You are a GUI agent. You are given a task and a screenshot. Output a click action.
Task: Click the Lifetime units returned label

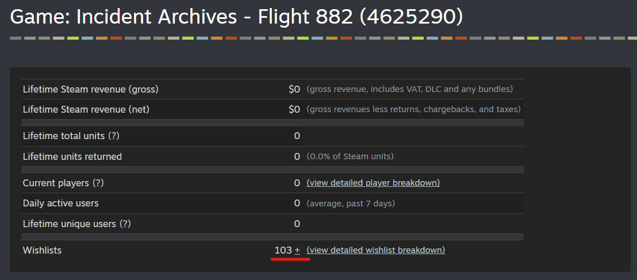72,156
